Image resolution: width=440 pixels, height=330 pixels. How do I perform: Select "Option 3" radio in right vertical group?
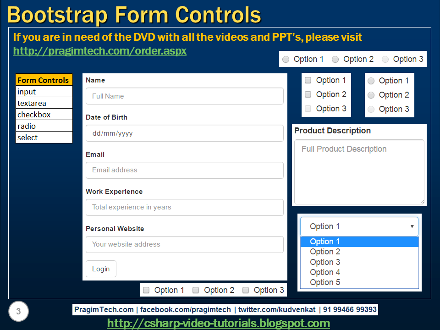click(371, 109)
